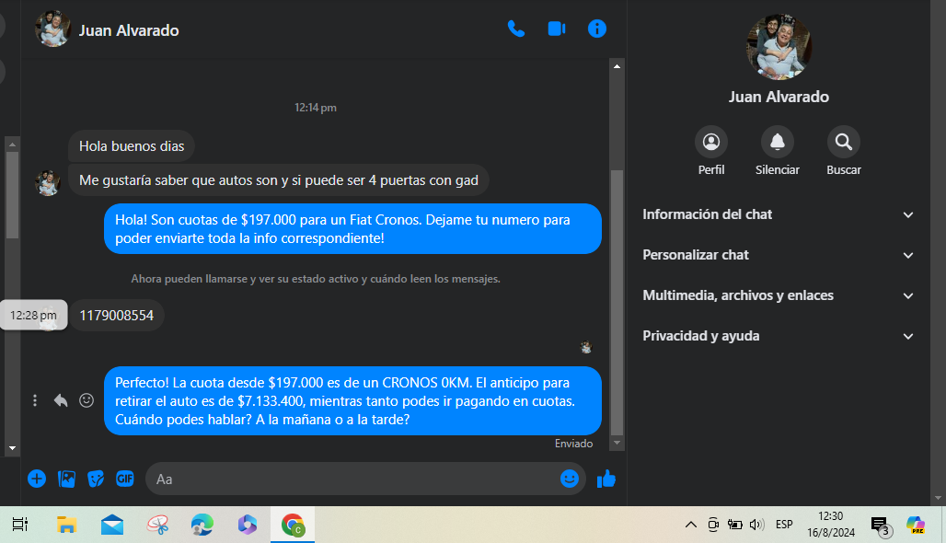Expand Información del chat section
This screenshot has height=543, width=946.
click(779, 214)
